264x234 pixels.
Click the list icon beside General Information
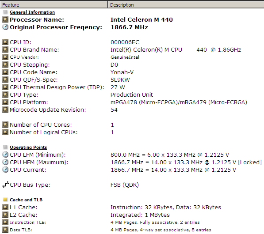click(5, 12)
